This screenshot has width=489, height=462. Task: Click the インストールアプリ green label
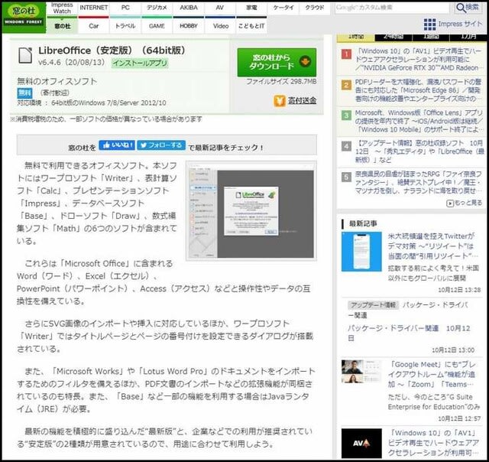click(x=140, y=63)
